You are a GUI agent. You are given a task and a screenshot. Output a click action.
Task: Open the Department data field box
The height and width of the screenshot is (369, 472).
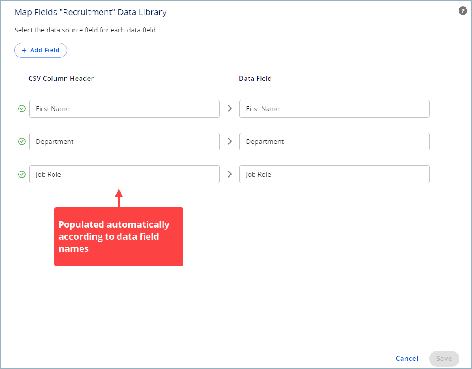[334, 142]
